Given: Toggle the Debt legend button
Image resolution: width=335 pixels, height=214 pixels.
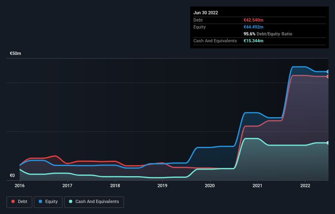Looking at the screenshot, I should tap(19, 202).
